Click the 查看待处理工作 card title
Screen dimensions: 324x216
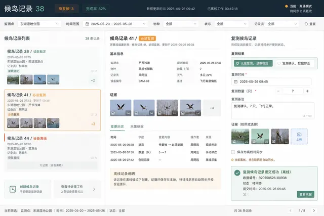click(72, 187)
